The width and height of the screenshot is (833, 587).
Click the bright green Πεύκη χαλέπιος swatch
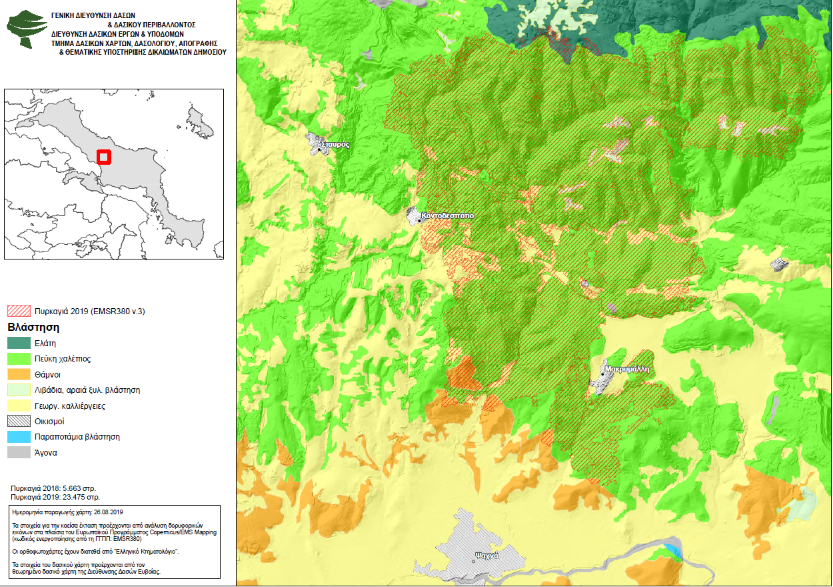[19, 359]
